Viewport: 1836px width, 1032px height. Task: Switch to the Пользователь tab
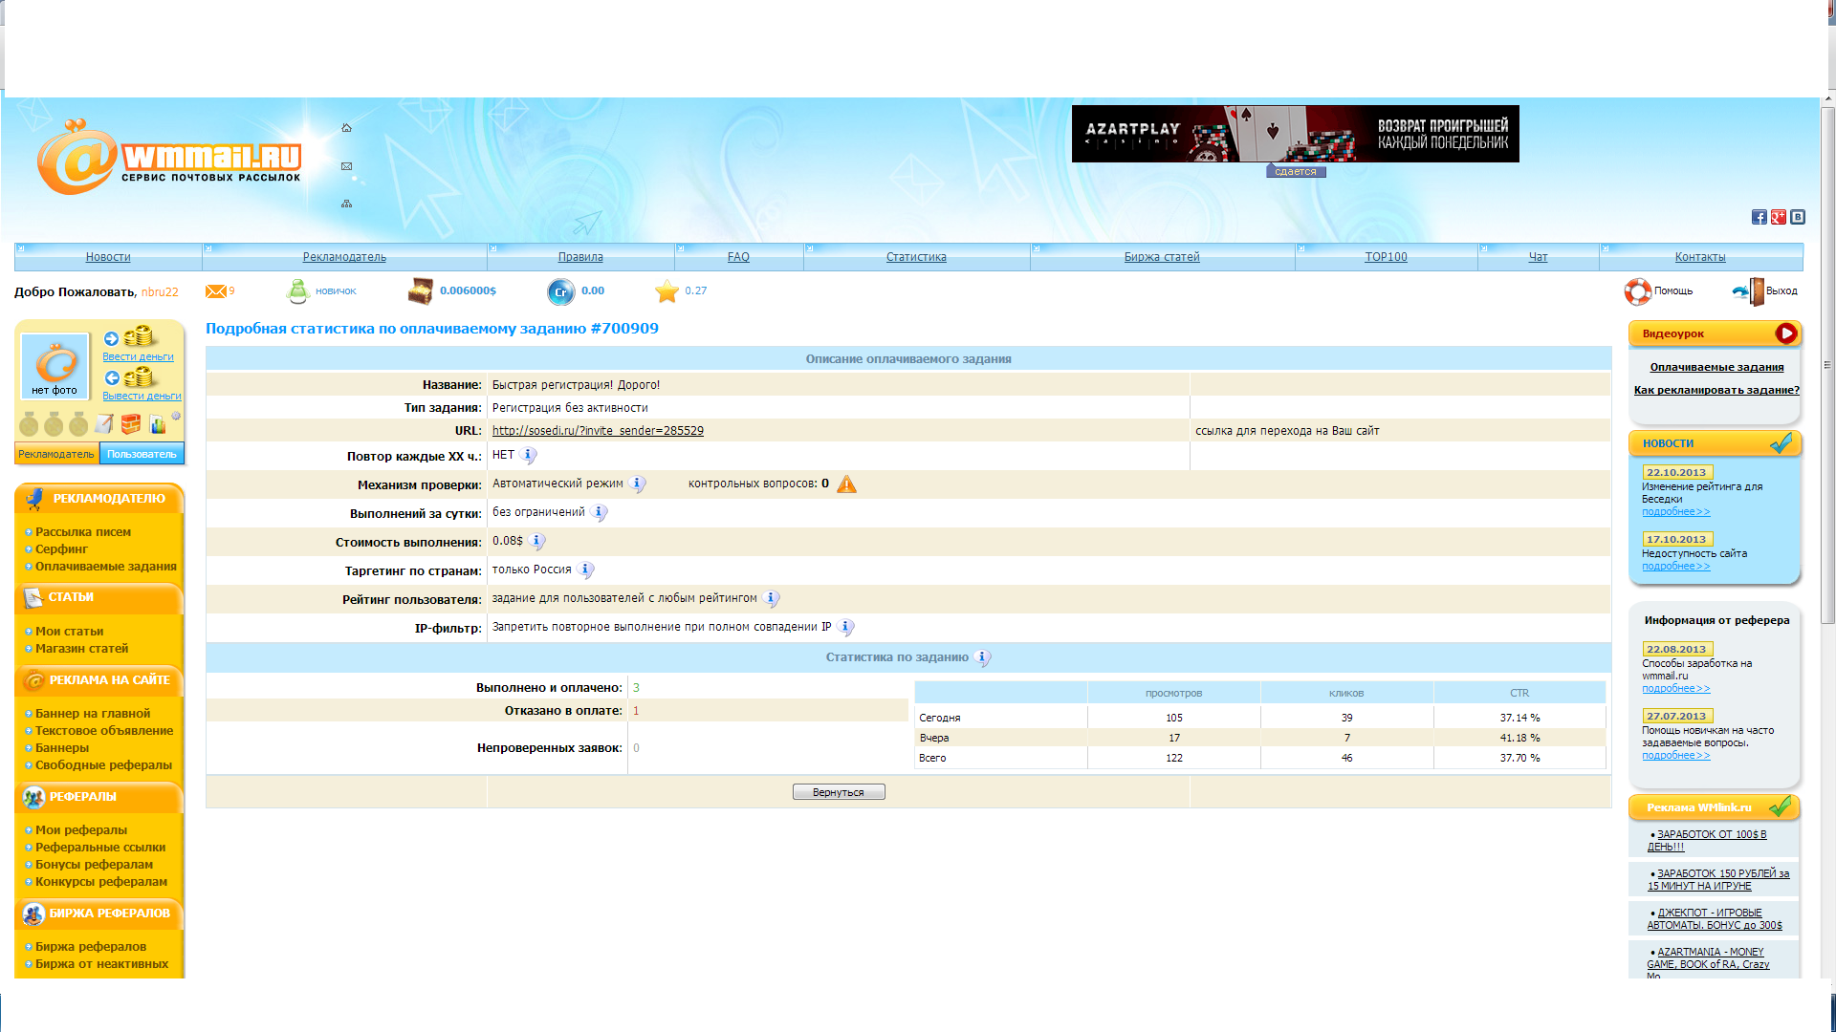point(142,454)
